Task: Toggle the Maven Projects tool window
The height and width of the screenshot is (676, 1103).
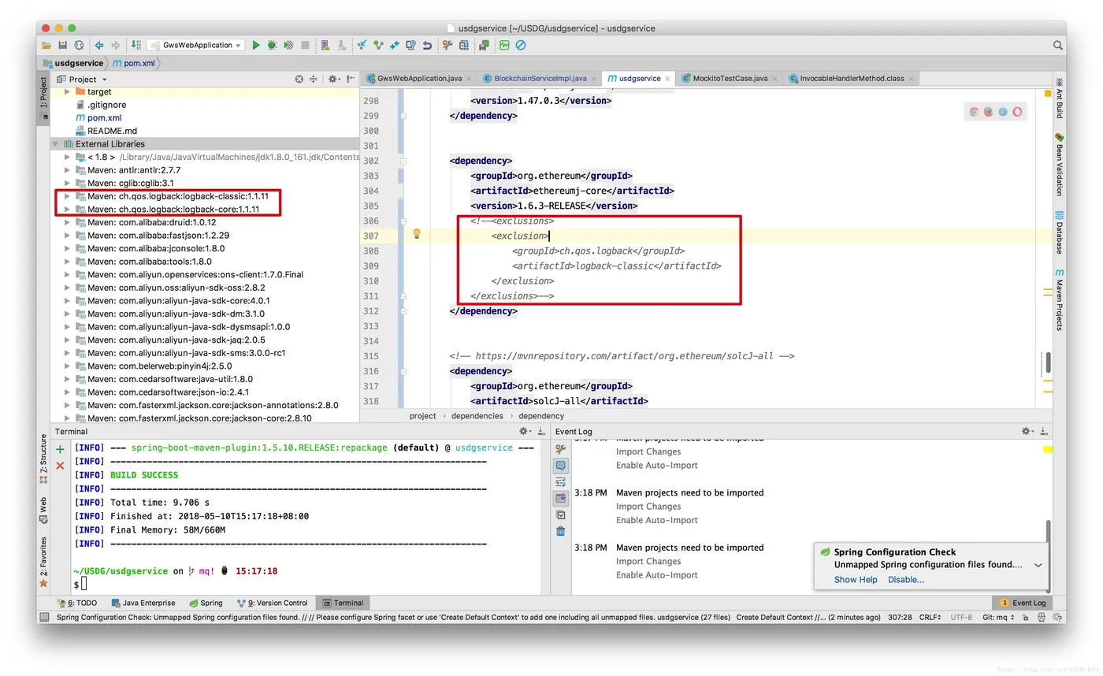Action: point(1059,299)
